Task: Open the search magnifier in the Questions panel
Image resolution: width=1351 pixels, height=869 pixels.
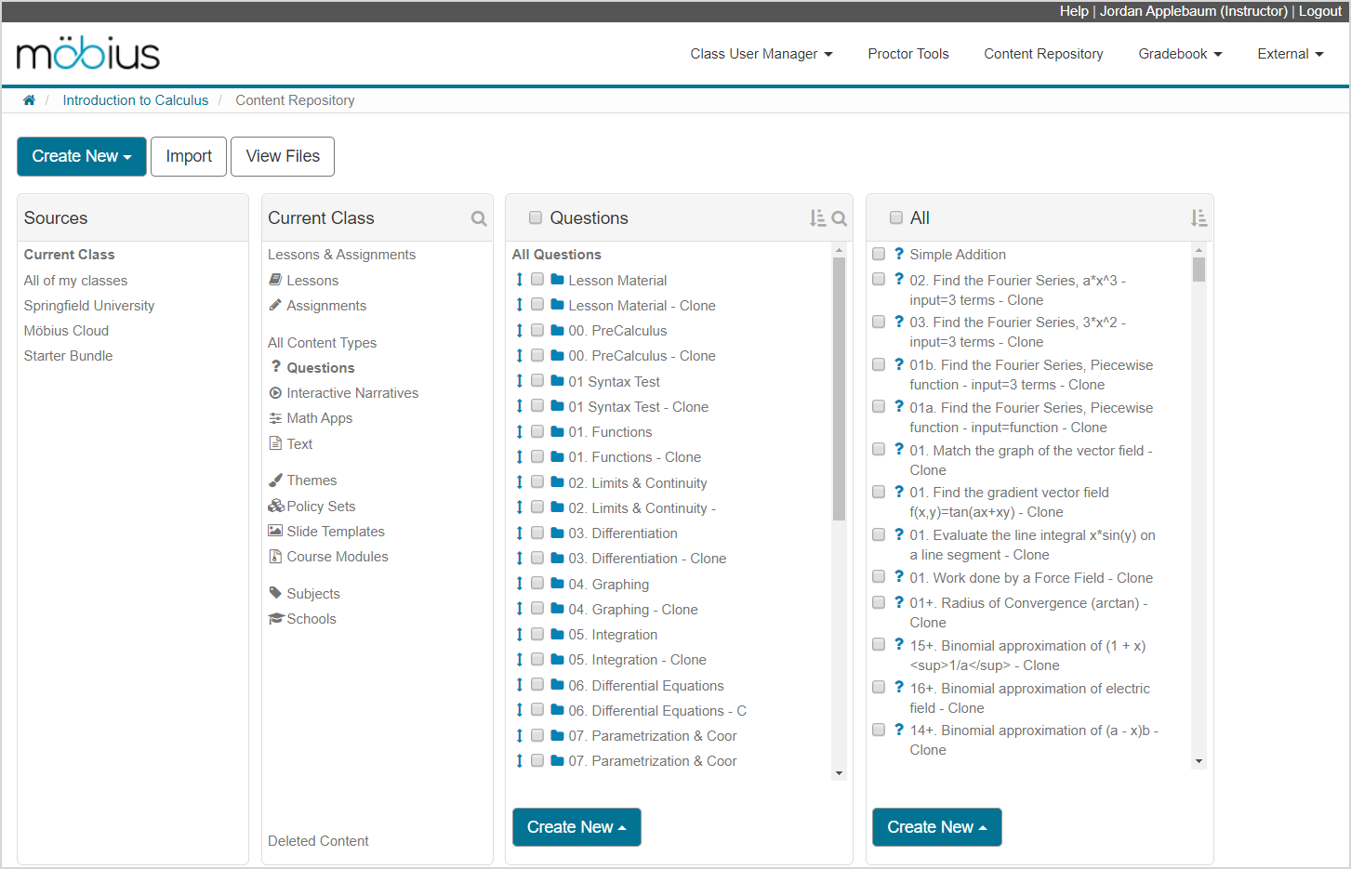Action: tap(839, 217)
